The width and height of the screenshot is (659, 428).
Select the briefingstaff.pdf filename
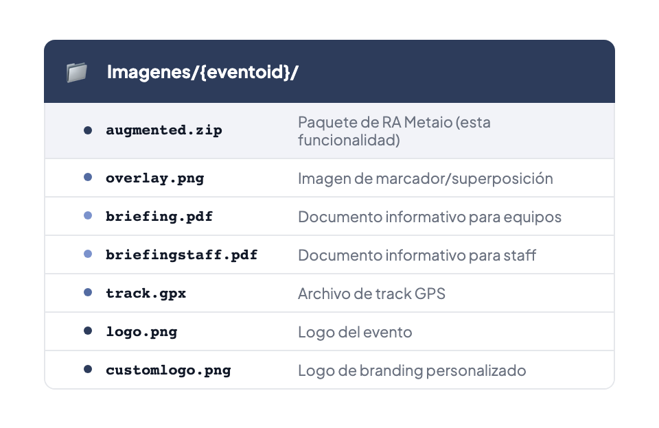(x=181, y=254)
